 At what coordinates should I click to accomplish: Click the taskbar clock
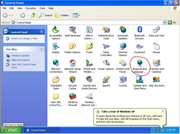[x=171, y=130]
